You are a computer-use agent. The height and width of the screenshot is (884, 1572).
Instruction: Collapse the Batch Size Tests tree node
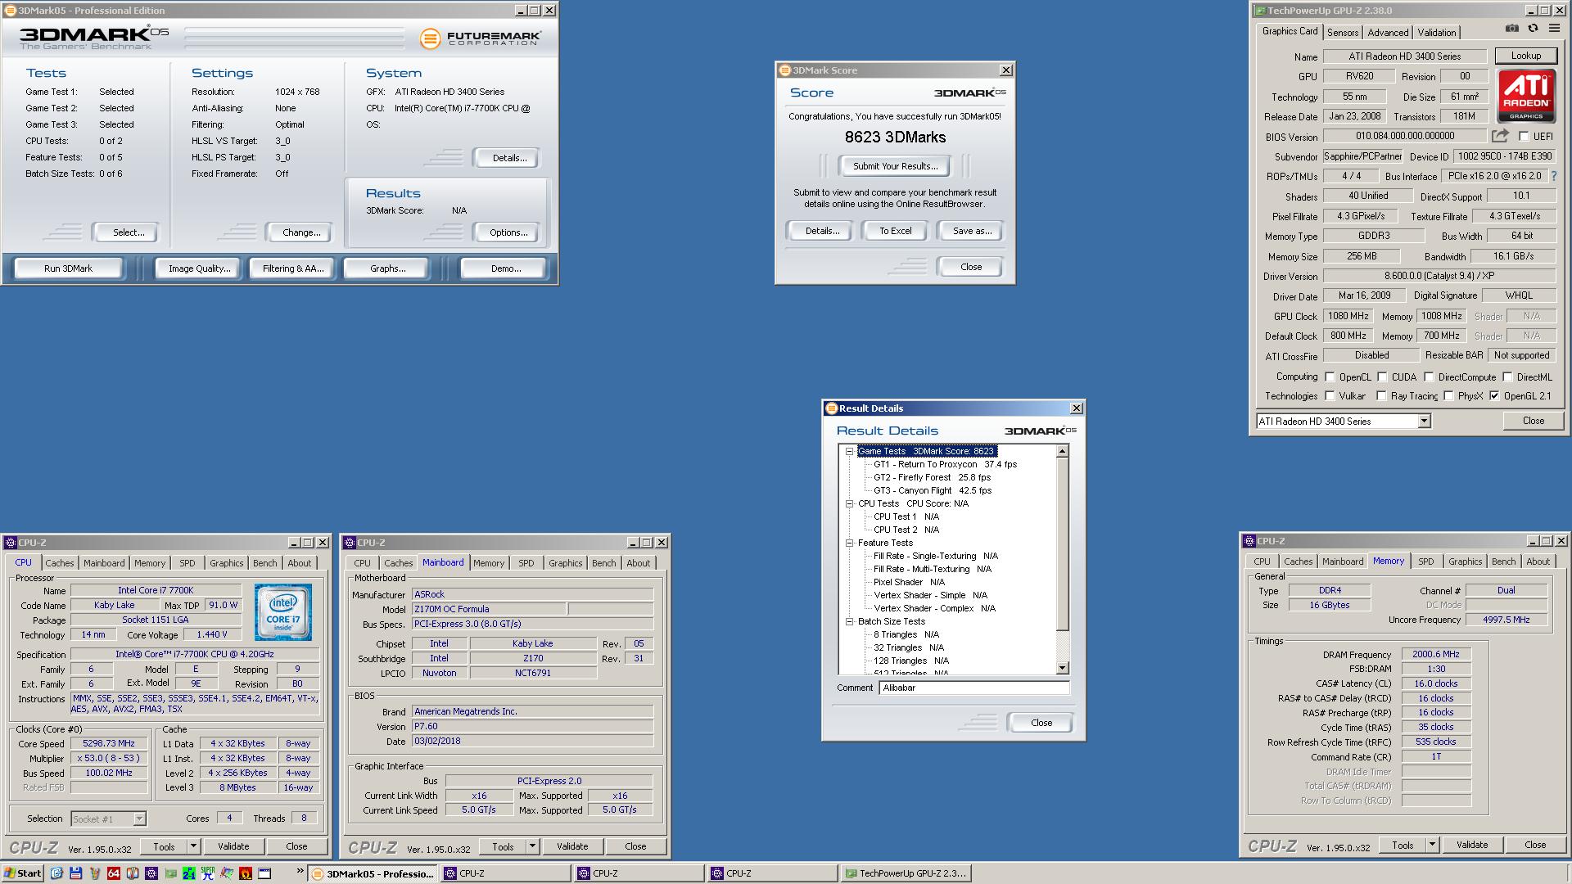850,621
